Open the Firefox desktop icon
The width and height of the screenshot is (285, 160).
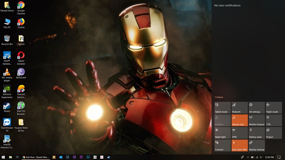pos(21,22)
